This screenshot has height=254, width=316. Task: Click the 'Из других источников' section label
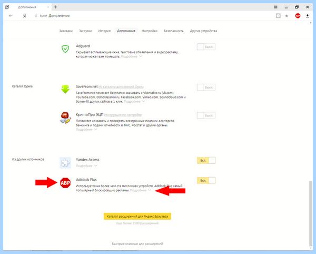click(28, 159)
